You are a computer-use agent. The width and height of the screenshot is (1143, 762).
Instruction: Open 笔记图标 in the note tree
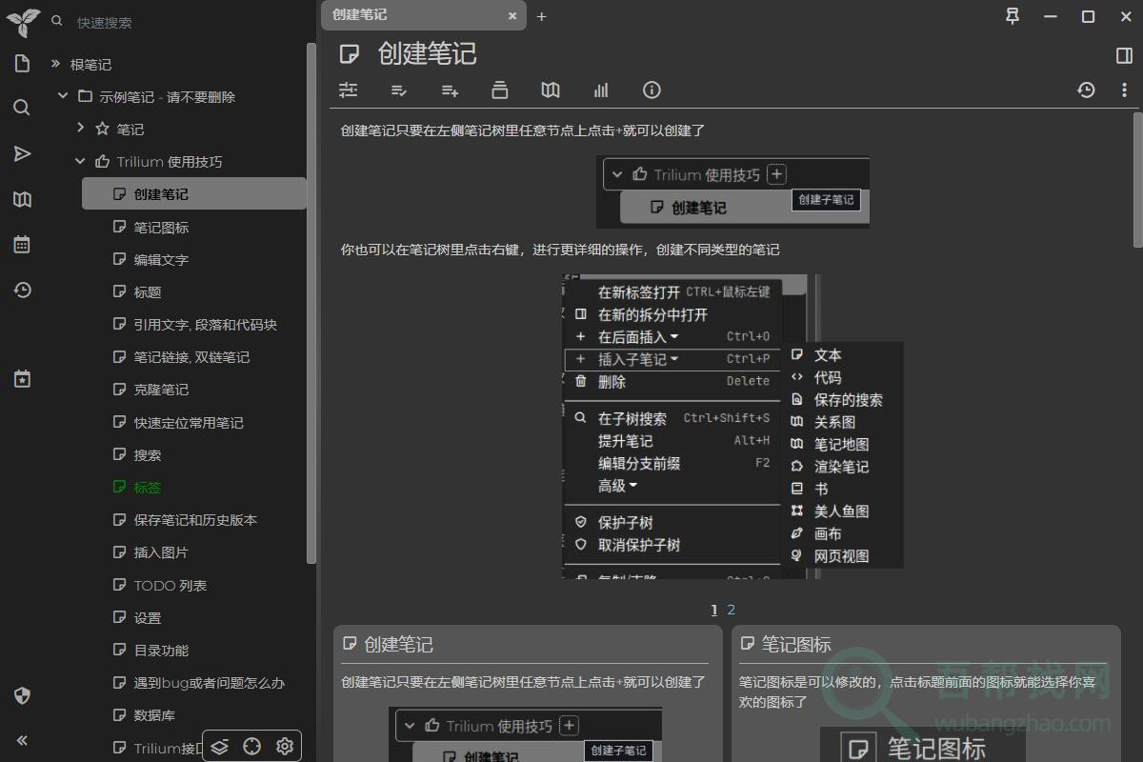pos(161,227)
